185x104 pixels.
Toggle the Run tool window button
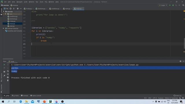[x=7, y=96]
